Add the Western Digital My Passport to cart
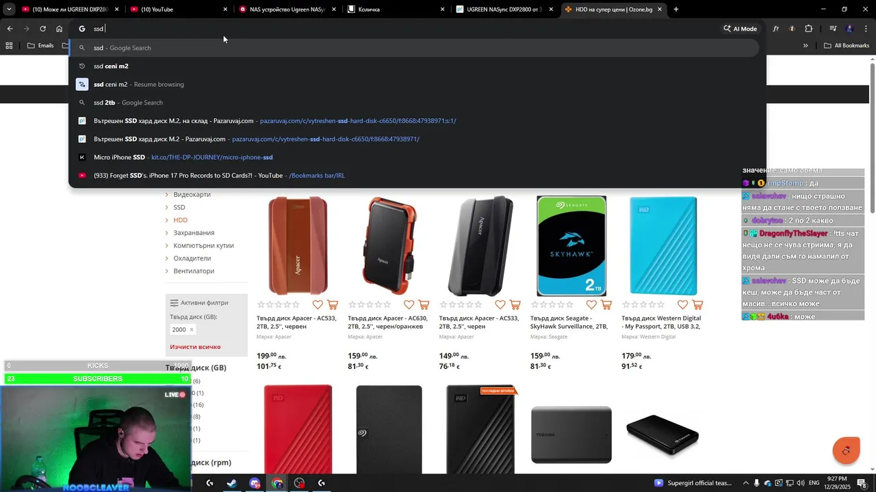The height and width of the screenshot is (492, 876). (x=697, y=305)
